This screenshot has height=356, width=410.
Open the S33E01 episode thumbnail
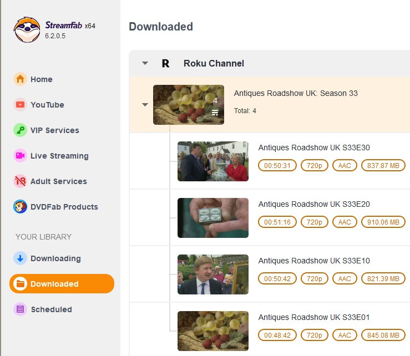click(x=213, y=331)
